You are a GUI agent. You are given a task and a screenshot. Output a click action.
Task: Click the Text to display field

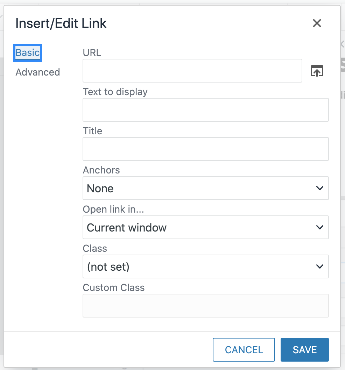point(205,109)
